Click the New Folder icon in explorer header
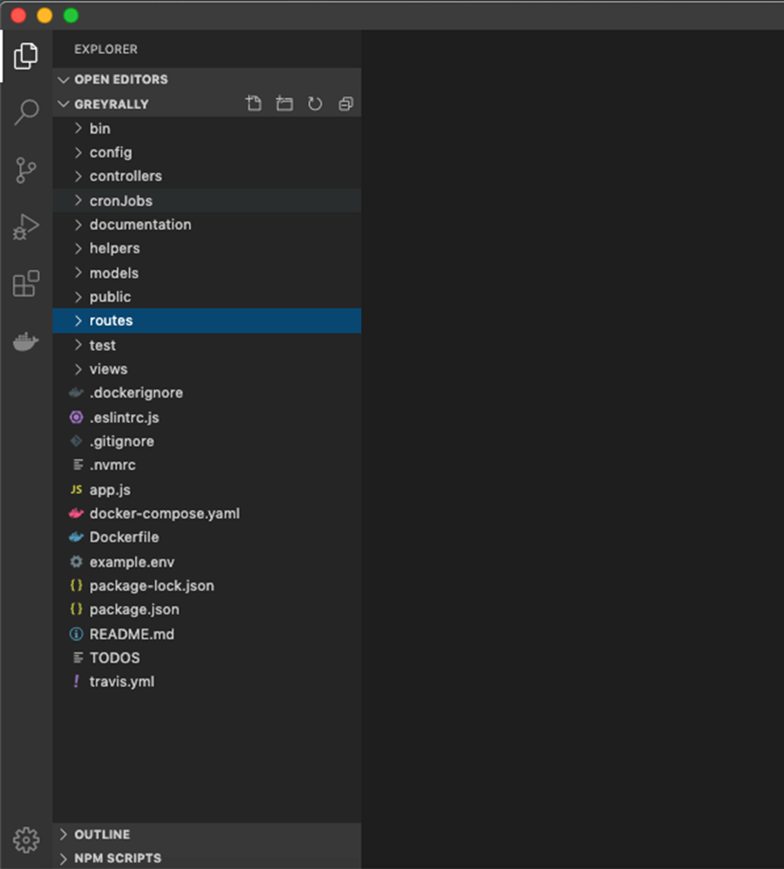The height and width of the screenshot is (869, 784). click(284, 104)
